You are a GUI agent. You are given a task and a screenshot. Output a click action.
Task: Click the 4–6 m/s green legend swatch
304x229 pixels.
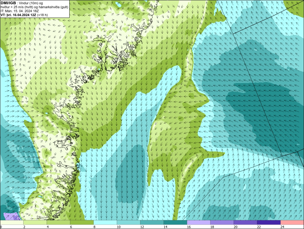coord(58,222)
